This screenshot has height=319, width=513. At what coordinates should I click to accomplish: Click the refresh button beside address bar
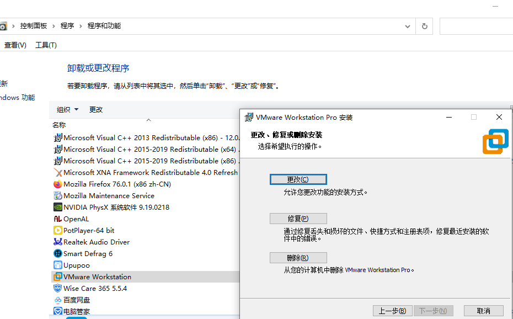coord(424,26)
